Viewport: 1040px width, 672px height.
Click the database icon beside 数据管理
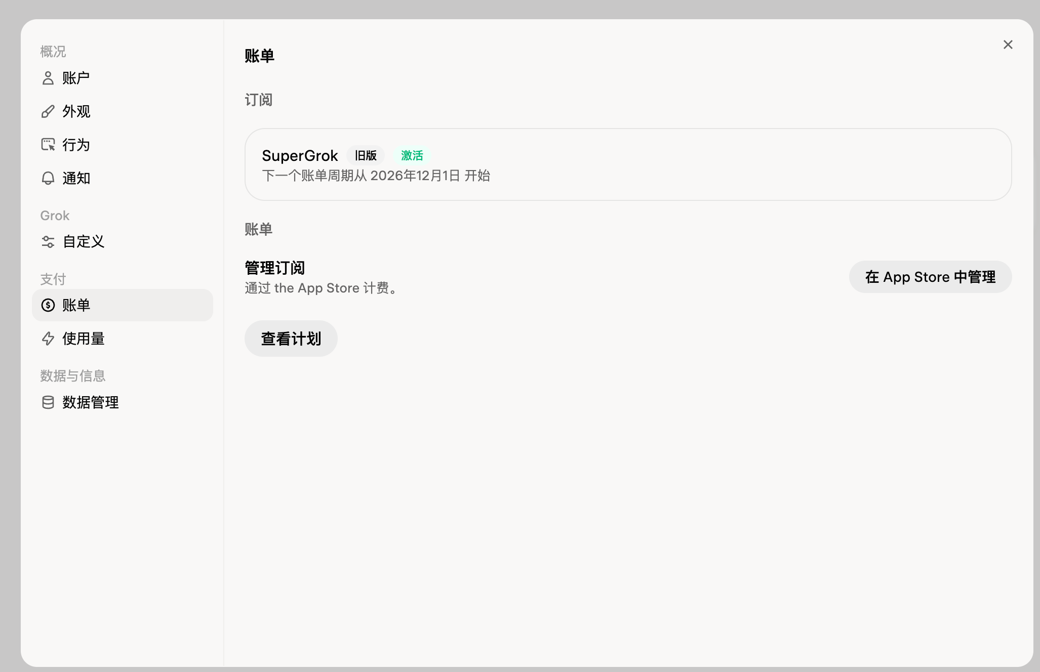[48, 402]
